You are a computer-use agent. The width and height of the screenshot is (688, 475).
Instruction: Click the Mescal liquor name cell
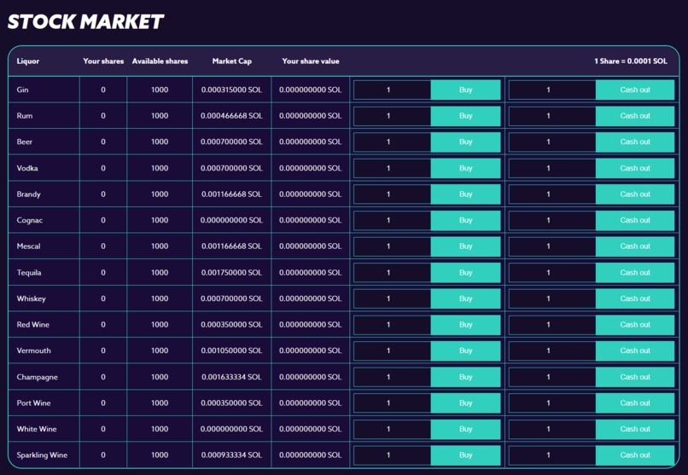pyautogui.click(x=44, y=246)
